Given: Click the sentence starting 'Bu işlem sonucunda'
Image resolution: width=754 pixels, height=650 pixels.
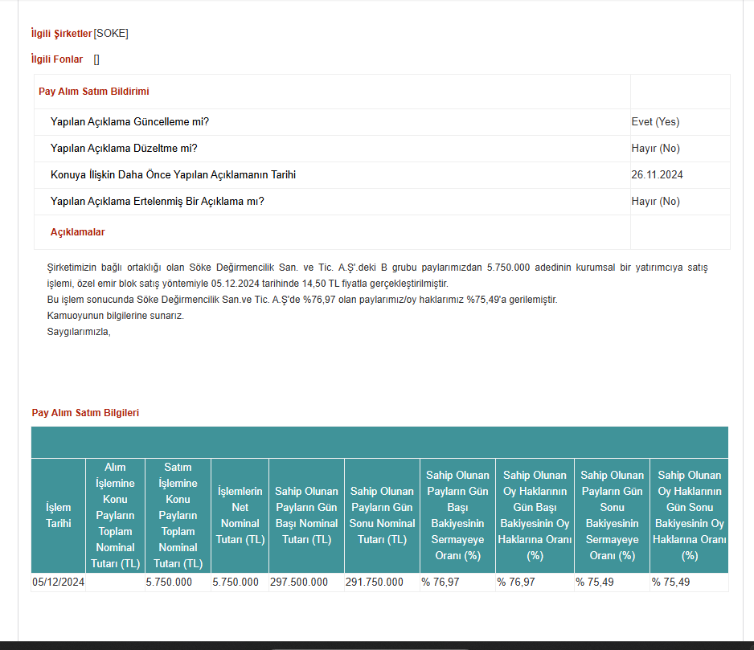Looking at the screenshot, I should (302, 300).
